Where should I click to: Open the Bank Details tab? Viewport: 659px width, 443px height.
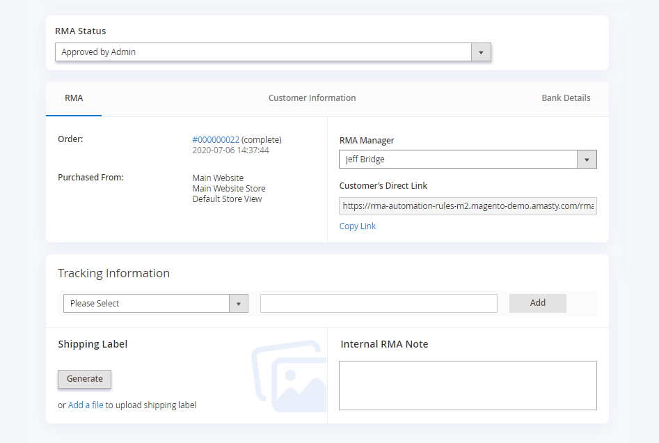point(566,98)
